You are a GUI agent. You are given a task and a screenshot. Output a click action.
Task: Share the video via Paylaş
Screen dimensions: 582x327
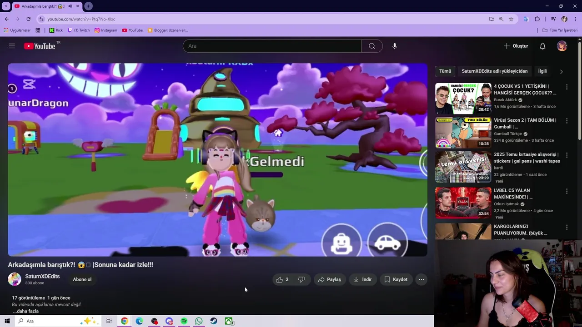(329, 279)
